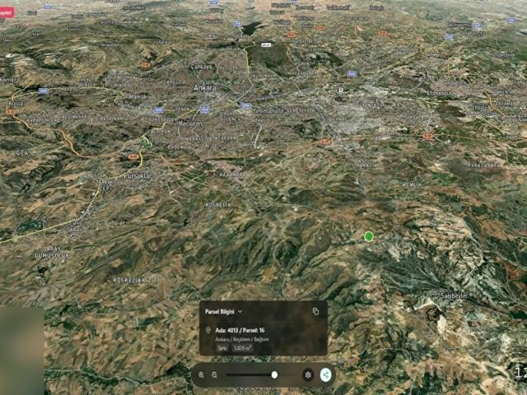
Task: Click the Etimesgut map label
Action: tap(439, 93)
